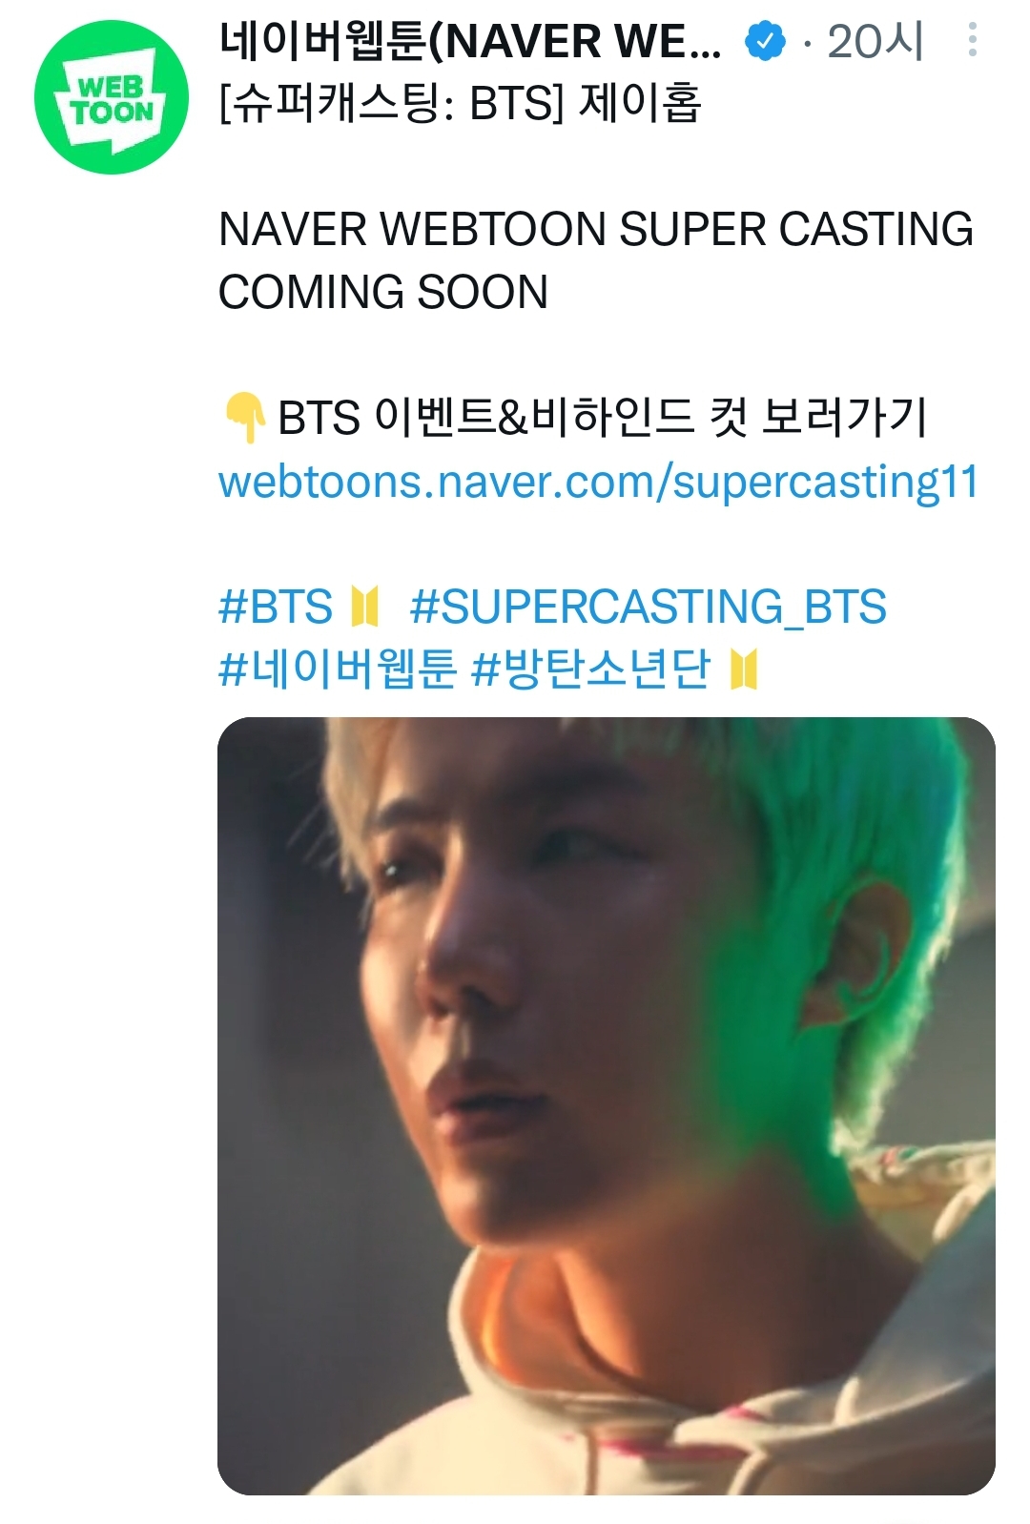Tap the BTS 이벤트&비하인드 컷 보러가기 text

click(603, 419)
